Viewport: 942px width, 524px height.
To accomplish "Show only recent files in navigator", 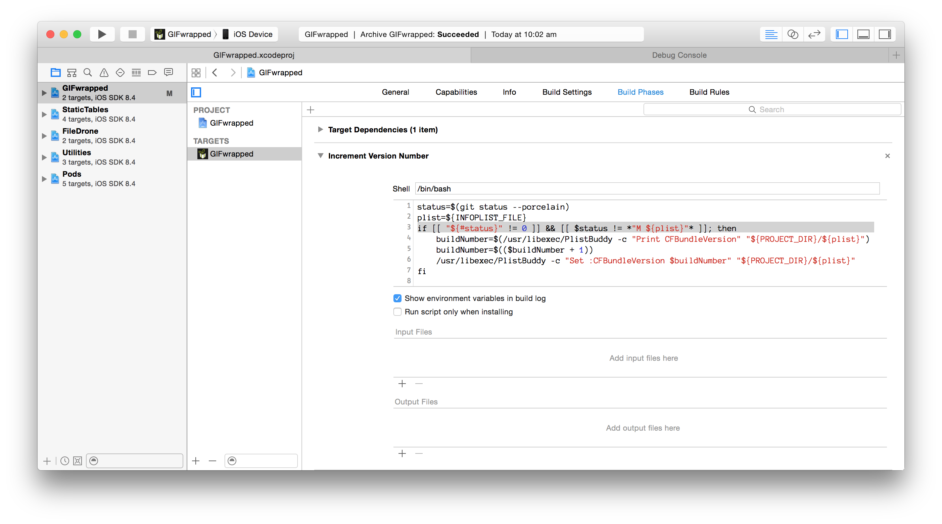I will click(x=65, y=461).
